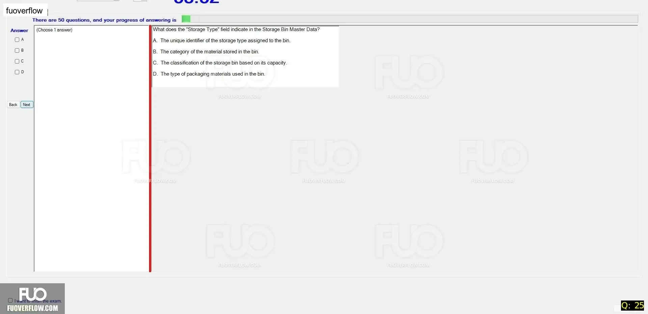Click the answering progress bar
Screen dimensions: 648x314
(409, 19)
